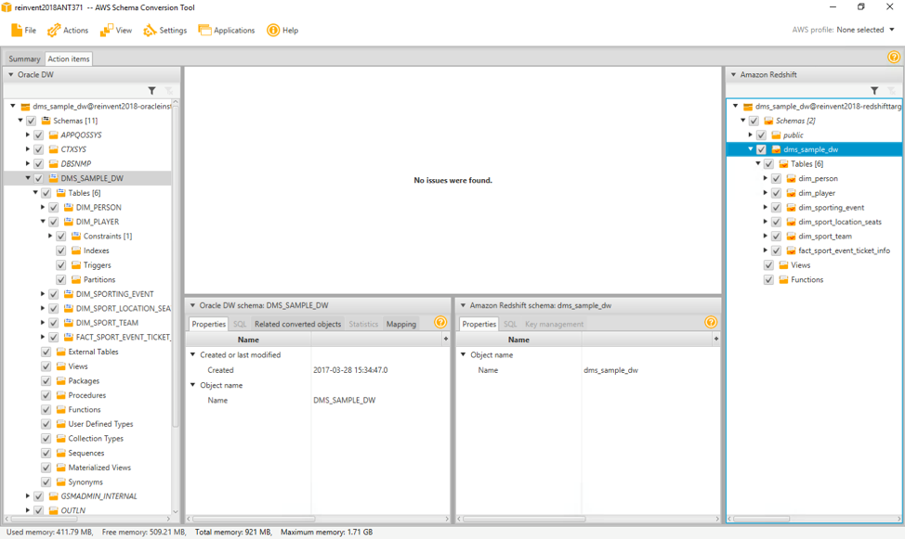Toggle the APPQOSSYS schema checkbox
The image size is (905, 539).
(x=39, y=135)
